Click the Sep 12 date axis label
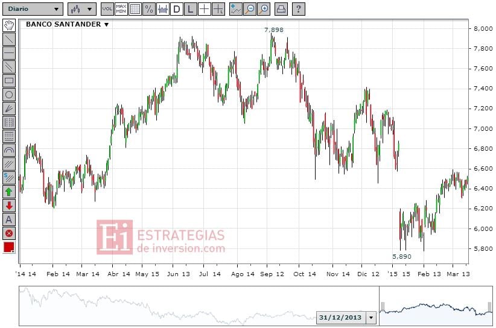Viewport: 496px width, 328px height. [x=272, y=274]
